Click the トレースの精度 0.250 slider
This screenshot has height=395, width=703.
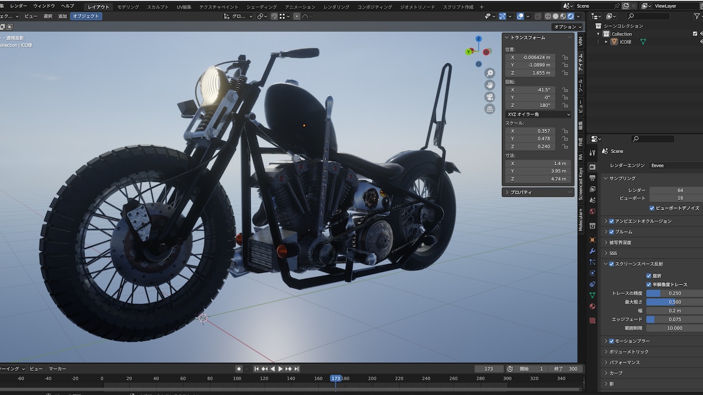(675, 293)
